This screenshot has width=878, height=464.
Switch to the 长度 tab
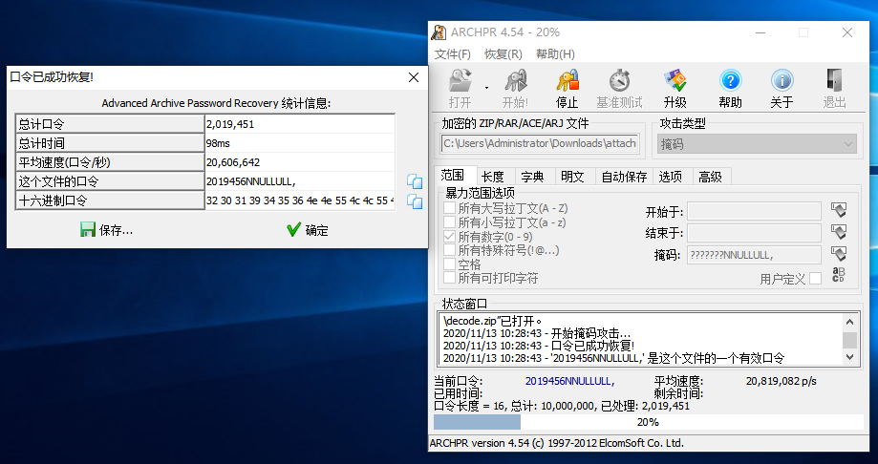point(493,177)
